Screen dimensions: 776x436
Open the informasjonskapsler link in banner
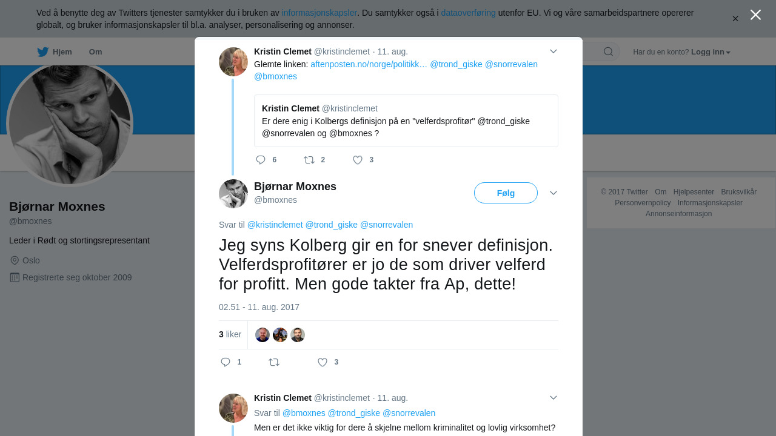(319, 13)
